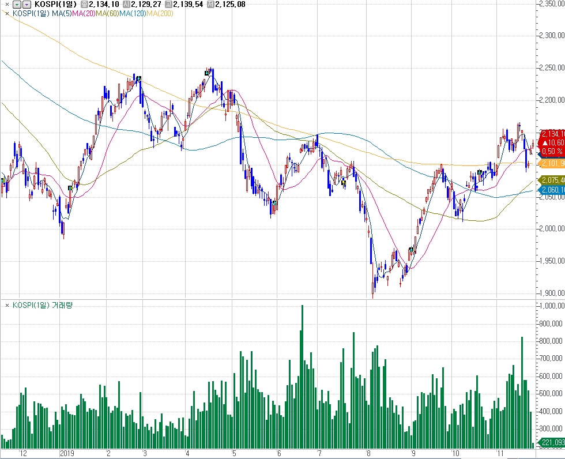Image resolution: width=565 pixels, height=459 pixels.
Task: Remove the moving average overlay via its X
Action: coord(6,13)
